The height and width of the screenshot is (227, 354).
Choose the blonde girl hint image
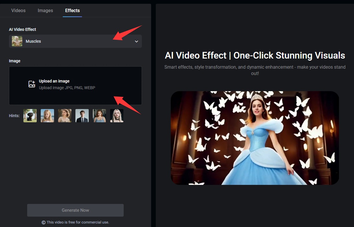pyautogui.click(x=47, y=116)
